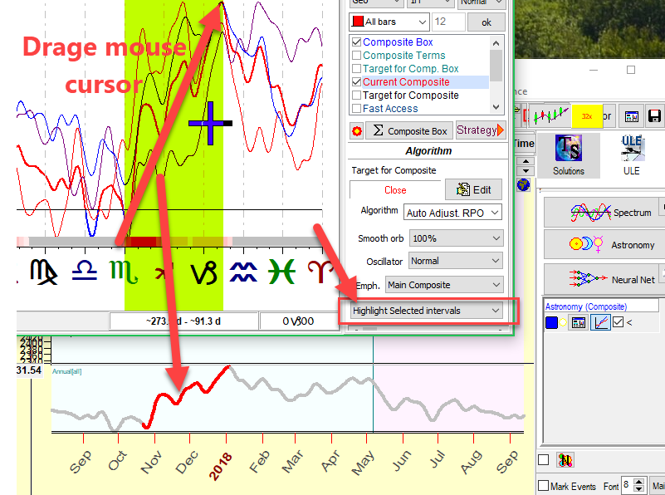Open the Algorithm Auto Adjust. RPO dropdown

453,213
